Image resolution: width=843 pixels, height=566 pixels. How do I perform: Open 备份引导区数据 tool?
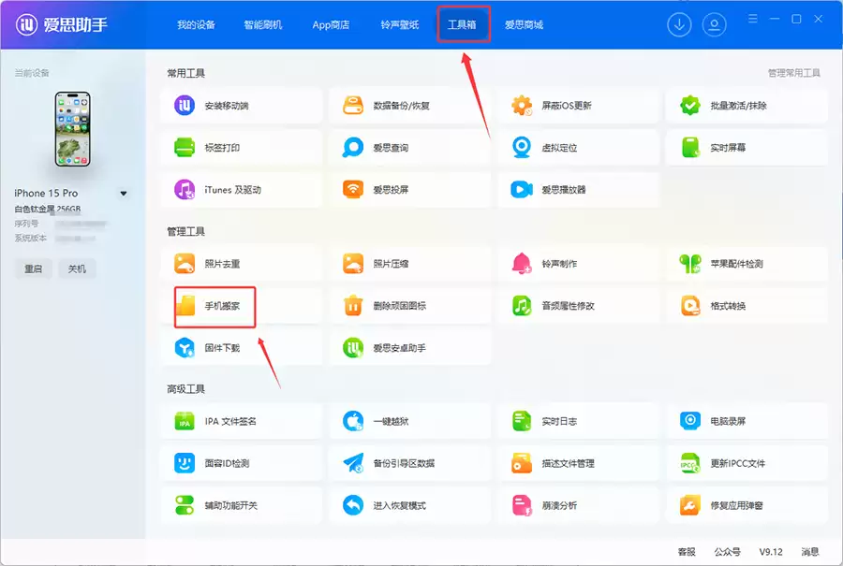tap(409, 463)
